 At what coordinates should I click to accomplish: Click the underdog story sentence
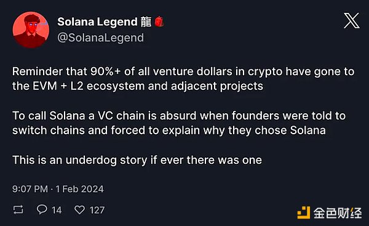tap(137, 160)
